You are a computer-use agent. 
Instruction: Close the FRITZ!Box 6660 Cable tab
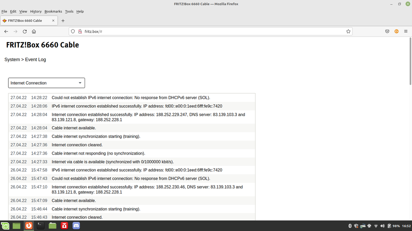(x=53, y=21)
